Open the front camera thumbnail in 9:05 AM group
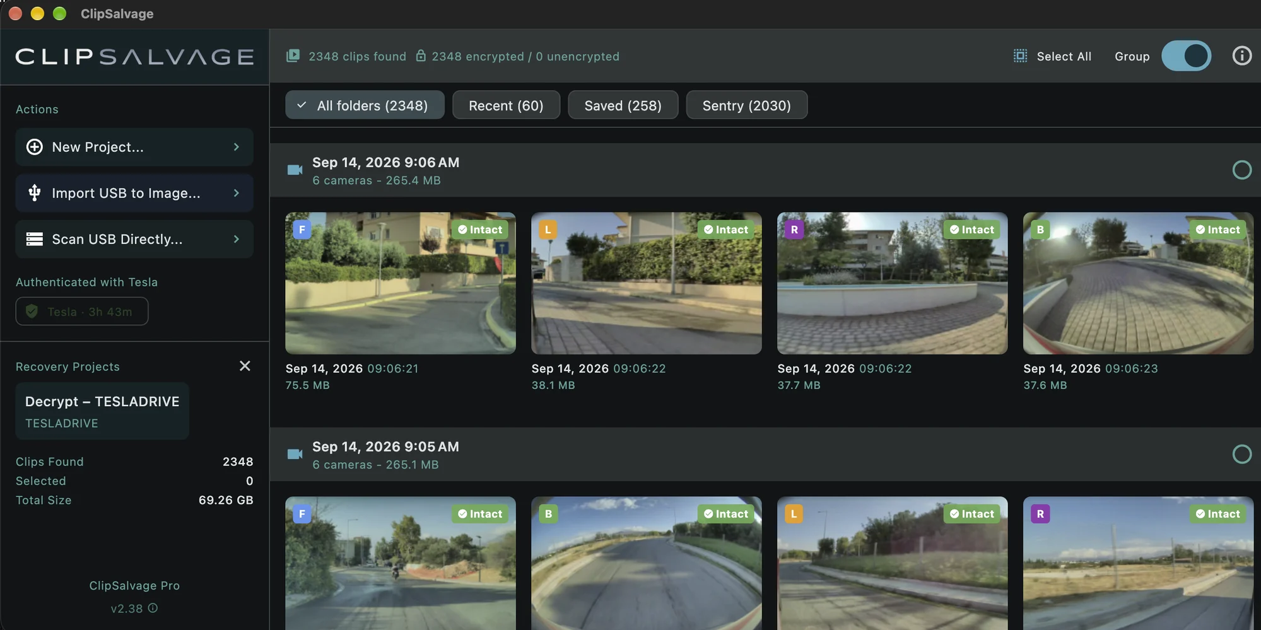Screen dimensions: 1261x630 click(401, 563)
